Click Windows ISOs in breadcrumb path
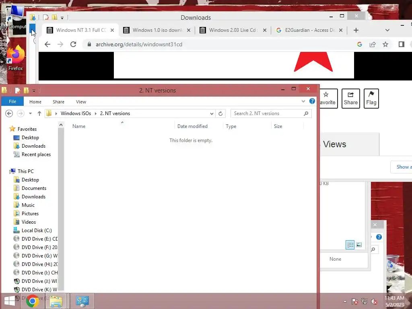Screen dimensions: 412x309 pos(76,113)
